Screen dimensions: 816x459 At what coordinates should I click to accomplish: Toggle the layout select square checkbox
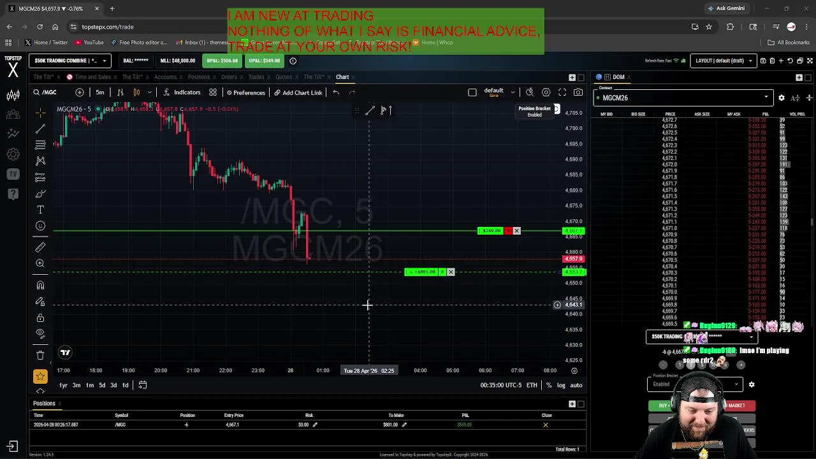[x=472, y=92]
